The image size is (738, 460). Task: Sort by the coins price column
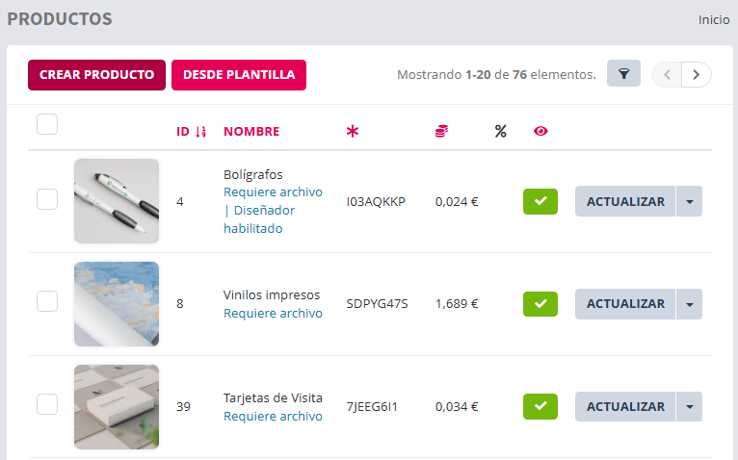point(441,132)
